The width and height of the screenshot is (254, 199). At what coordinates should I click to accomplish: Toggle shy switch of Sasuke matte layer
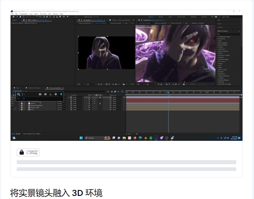click(89, 108)
